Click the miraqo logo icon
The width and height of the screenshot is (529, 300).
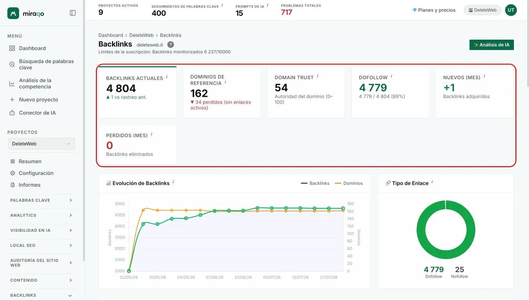(13, 13)
